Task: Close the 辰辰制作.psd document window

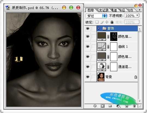Action: point(78,8)
